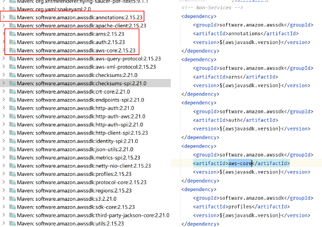Click the library icon next to awssdk:netty-nio-client:2.15.23
This screenshot has height=227, width=322.
[x=12, y=166]
